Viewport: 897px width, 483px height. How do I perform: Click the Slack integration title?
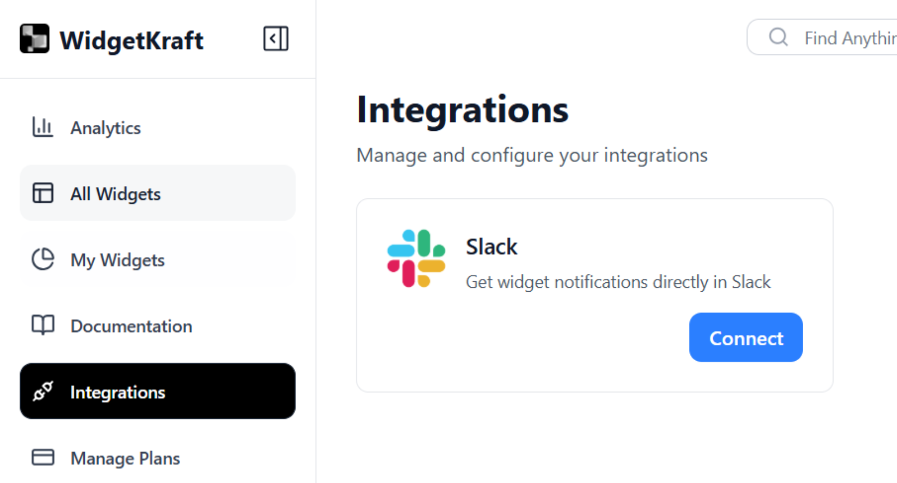tap(491, 247)
